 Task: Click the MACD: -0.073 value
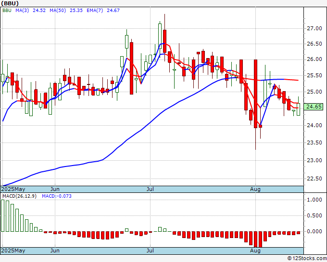tap(57, 196)
